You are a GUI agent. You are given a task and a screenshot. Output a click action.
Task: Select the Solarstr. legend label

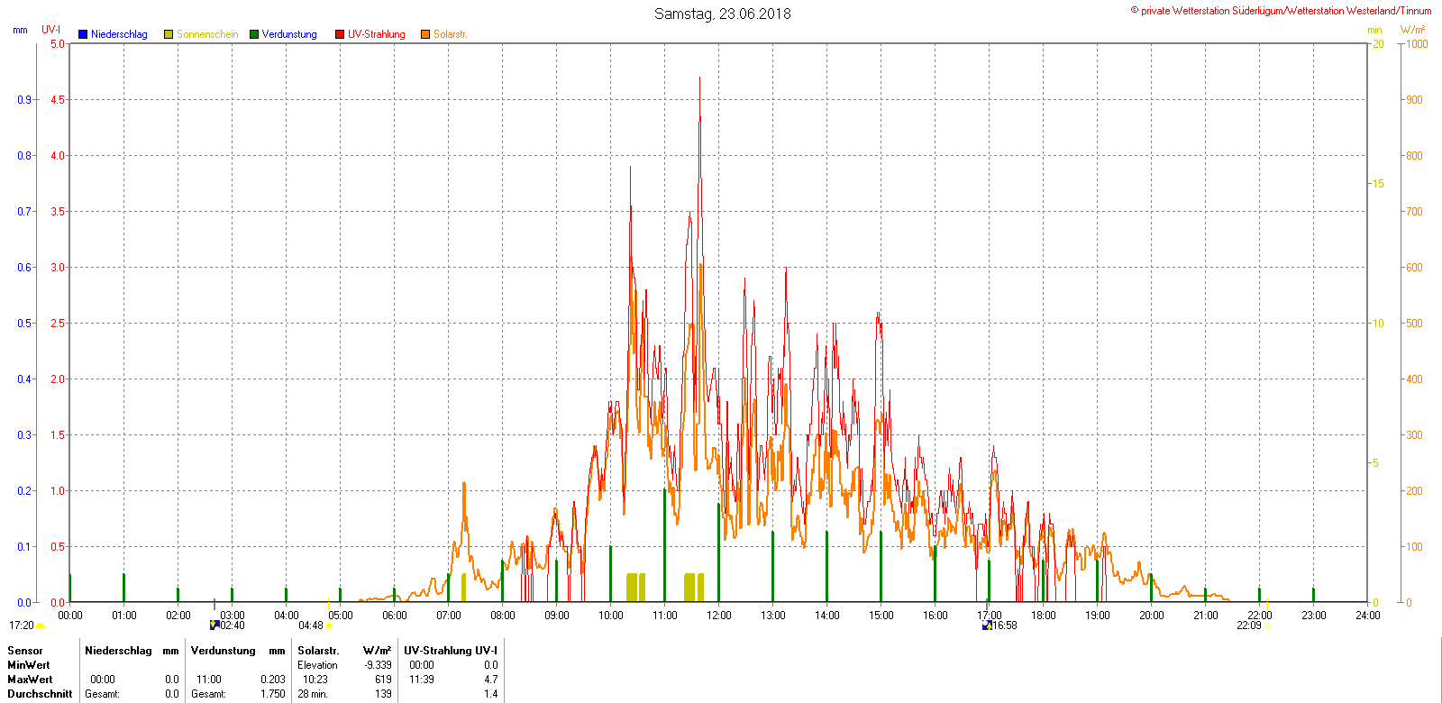tap(451, 34)
